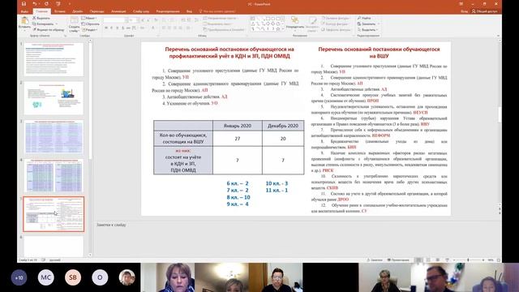The image size is (519, 292).
Task: Click the 'Заметки к слайду' notes area
Action: pos(297,238)
